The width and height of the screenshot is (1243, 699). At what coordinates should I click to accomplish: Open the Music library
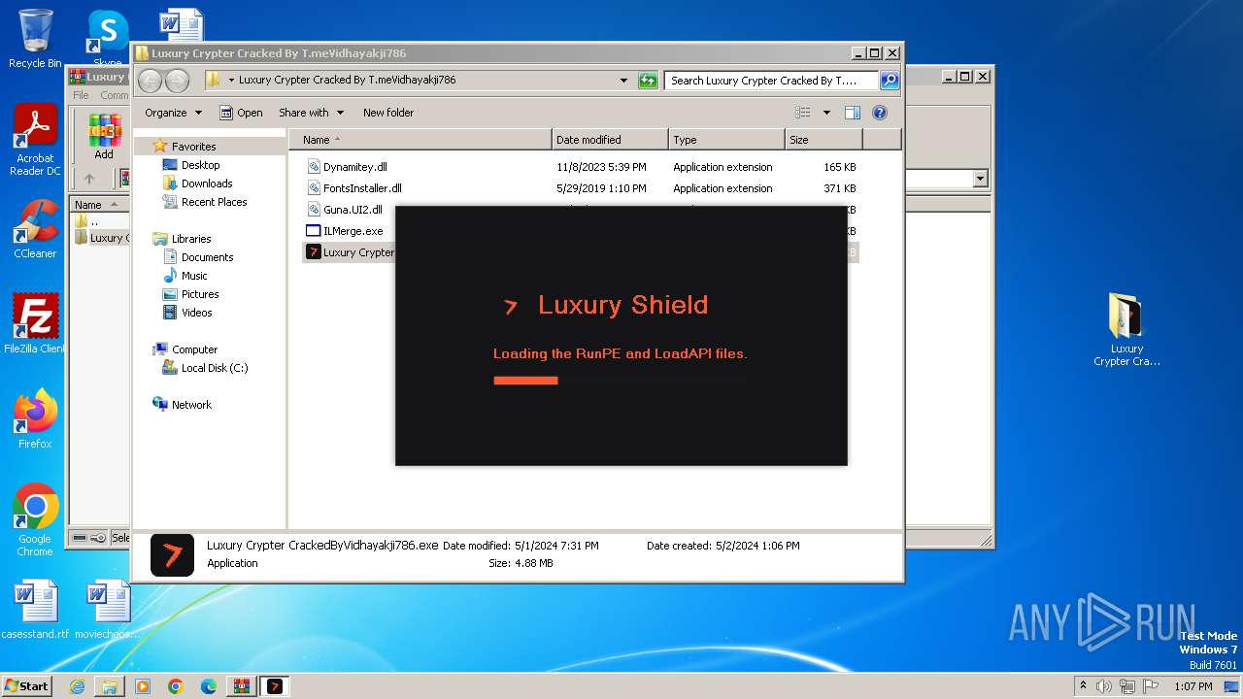[194, 276]
